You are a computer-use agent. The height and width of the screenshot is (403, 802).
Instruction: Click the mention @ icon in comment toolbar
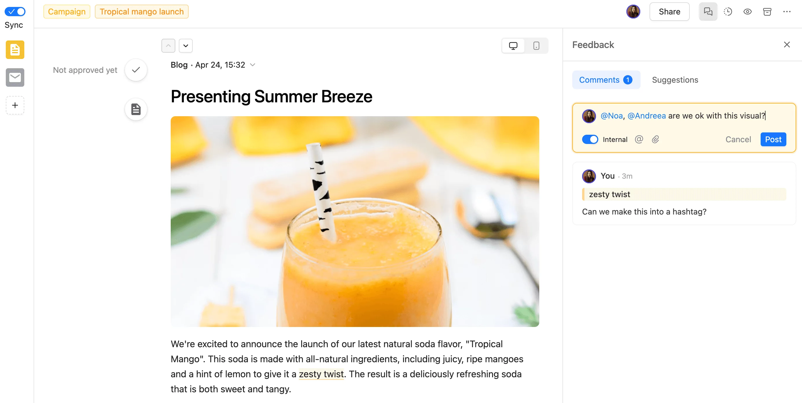[639, 139]
